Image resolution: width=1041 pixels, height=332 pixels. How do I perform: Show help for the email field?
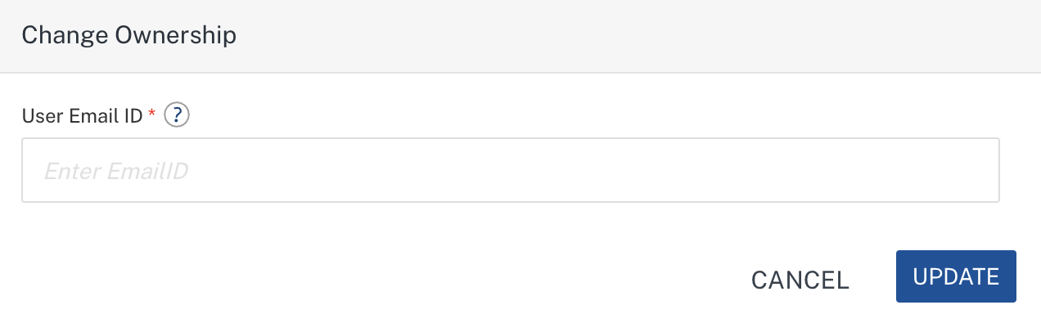[177, 115]
